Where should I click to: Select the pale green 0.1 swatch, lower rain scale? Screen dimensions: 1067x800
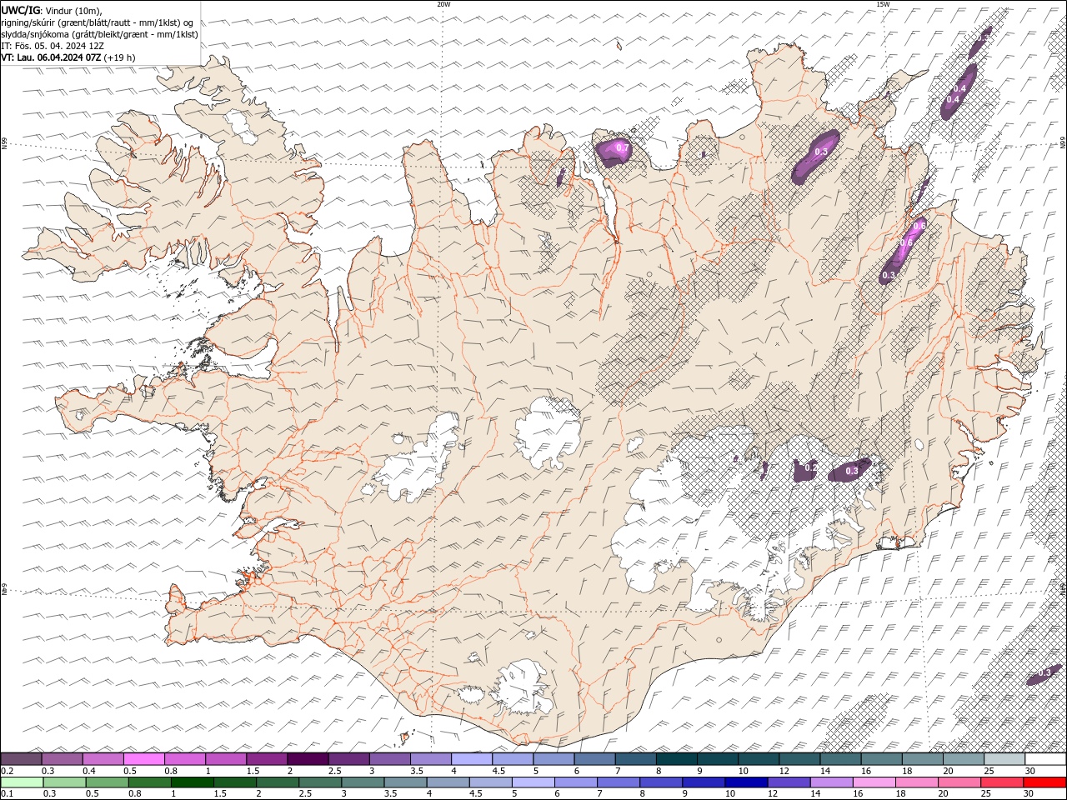pos(22,782)
